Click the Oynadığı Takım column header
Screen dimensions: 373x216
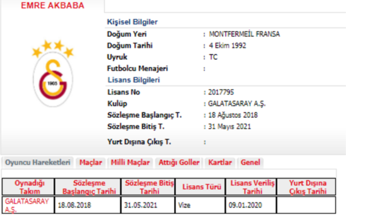[x=29, y=187]
